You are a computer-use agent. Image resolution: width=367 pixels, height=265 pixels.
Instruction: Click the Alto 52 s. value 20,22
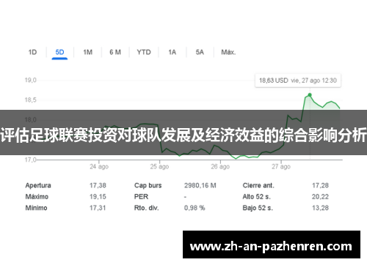320,197
